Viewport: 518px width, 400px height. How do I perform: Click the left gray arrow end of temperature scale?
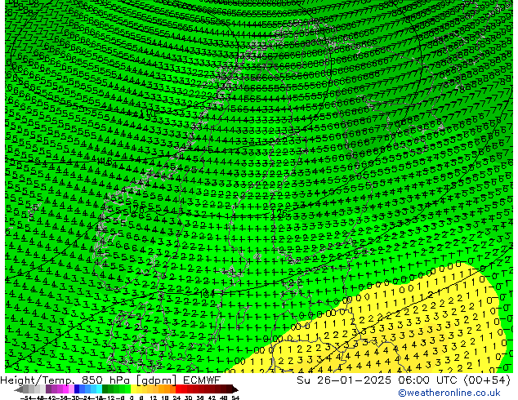pos(19,390)
